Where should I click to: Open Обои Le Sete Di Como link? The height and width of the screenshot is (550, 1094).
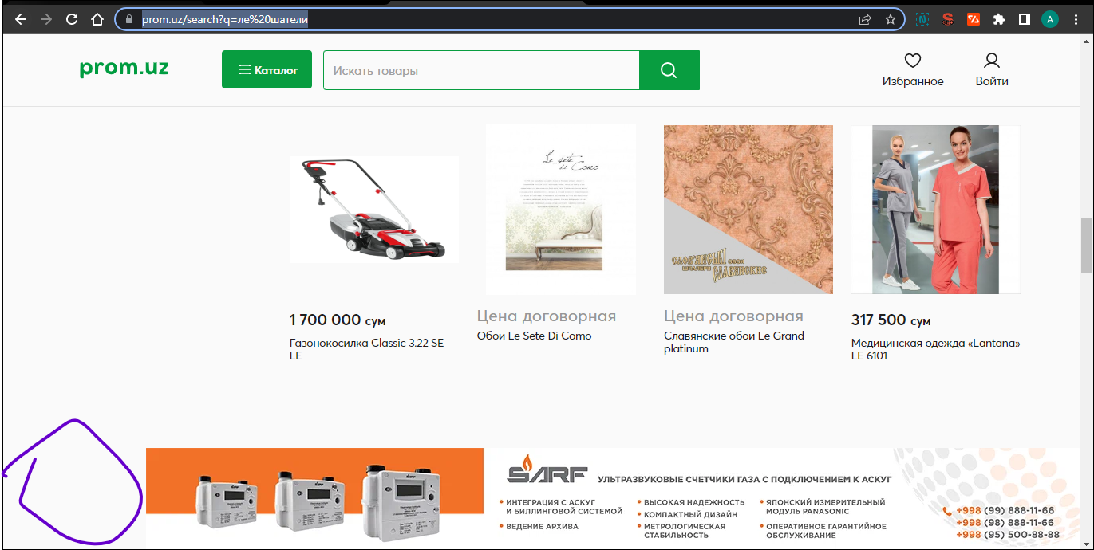tap(535, 336)
